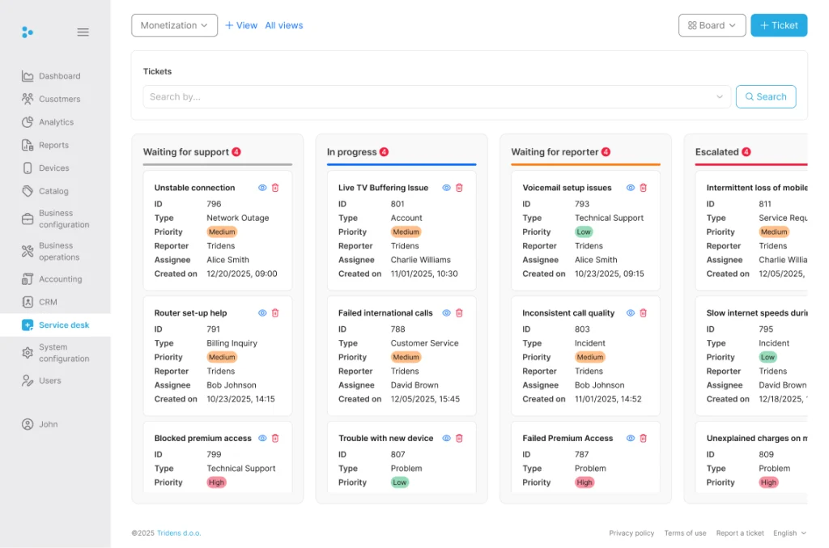Screen dimensions: 829x548
Task: Click the Tridens logo icon
Action: pyautogui.click(x=28, y=32)
